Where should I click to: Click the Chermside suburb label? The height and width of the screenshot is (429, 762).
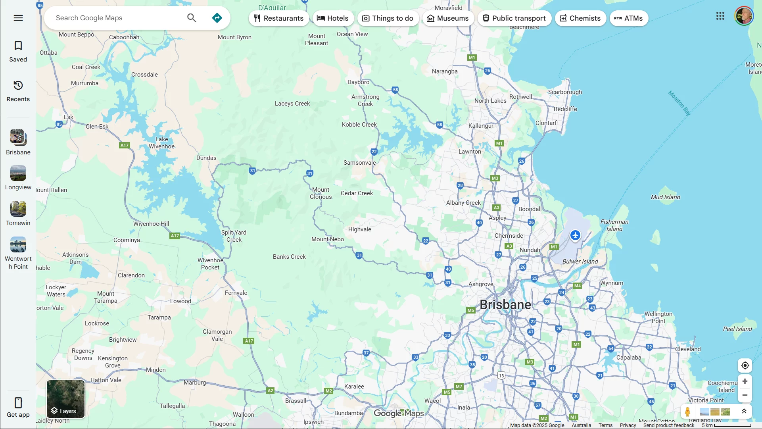509,236
